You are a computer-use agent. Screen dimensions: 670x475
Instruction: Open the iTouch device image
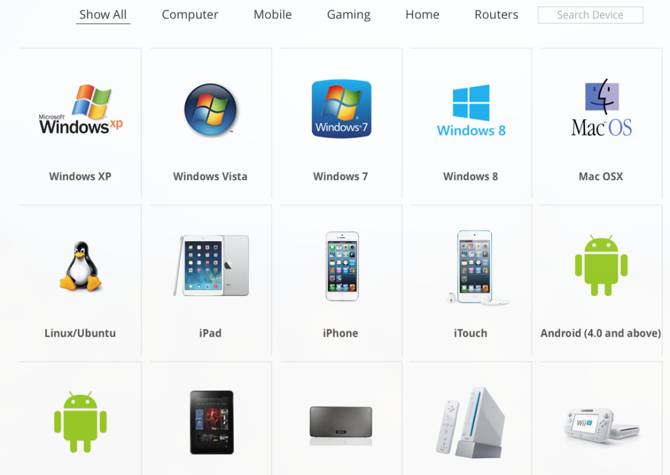pos(475,268)
